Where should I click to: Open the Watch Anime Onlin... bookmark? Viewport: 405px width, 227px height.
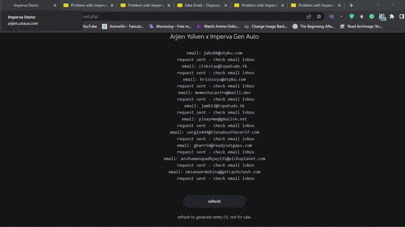click(218, 26)
